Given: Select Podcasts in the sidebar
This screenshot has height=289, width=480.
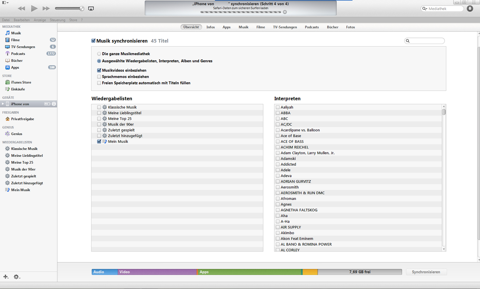Looking at the screenshot, I should coord(28,54).
